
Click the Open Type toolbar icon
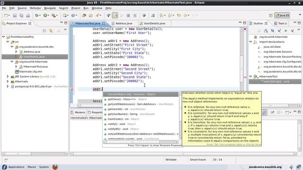coord(84,16)
